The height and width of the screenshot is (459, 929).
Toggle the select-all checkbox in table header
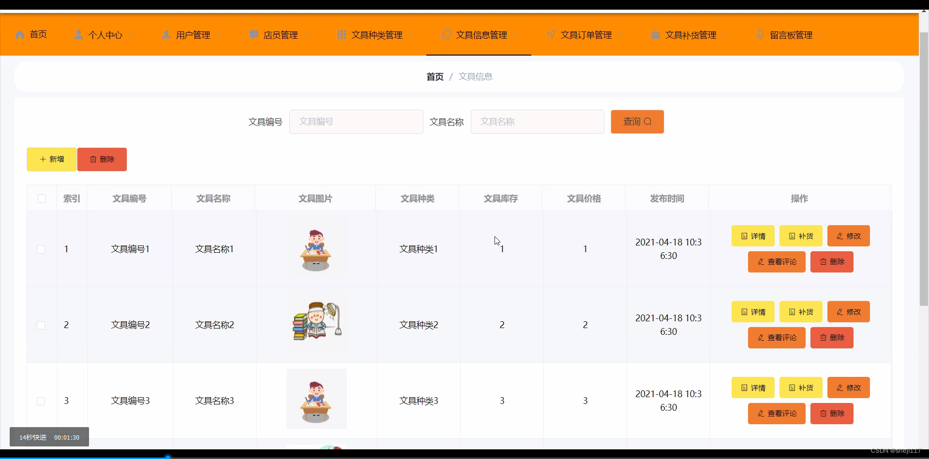click(42, 198)
